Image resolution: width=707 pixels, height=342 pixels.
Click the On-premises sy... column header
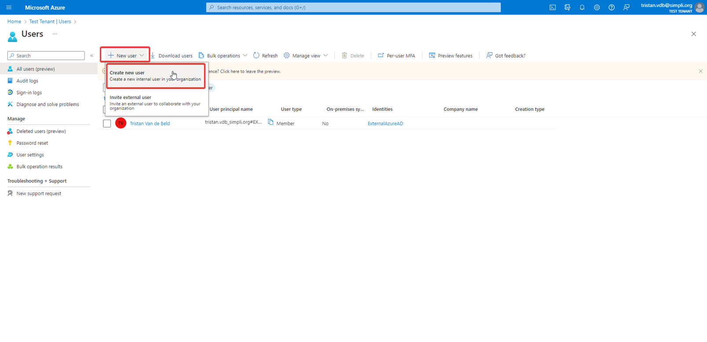[x=345, y=109]
